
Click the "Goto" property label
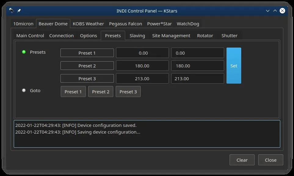pyautogui.click(x=35, y=91)
